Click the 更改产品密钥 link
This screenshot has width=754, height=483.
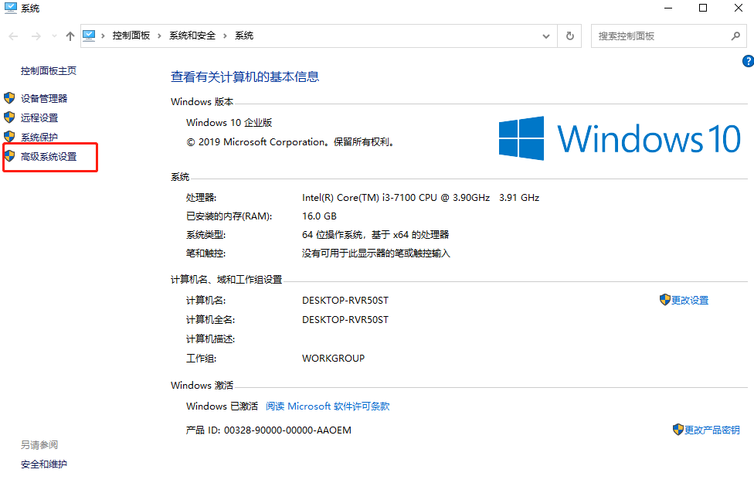click(x=712, y=430)
